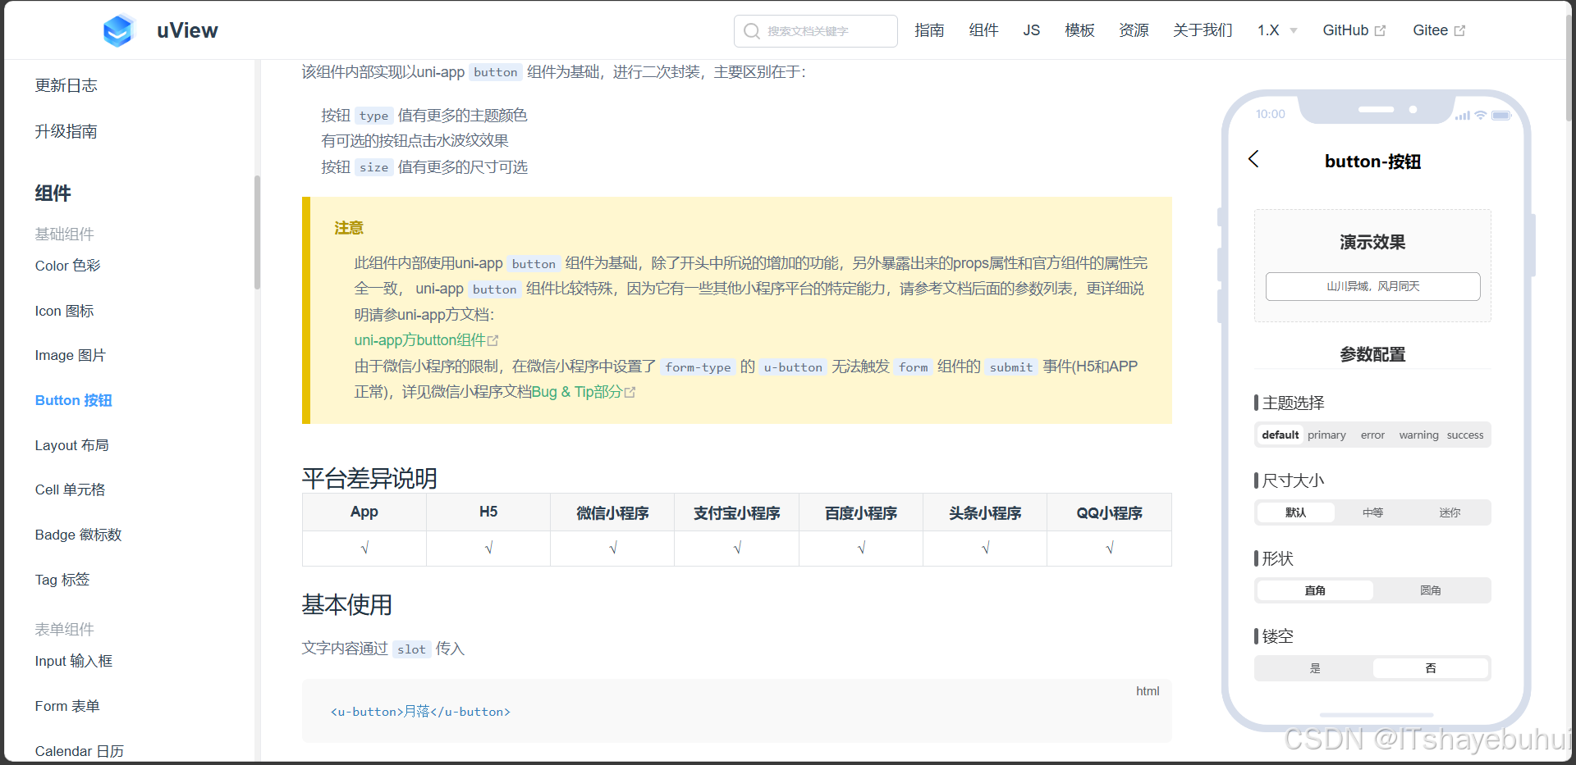
Task: Open 组件 in top navigation
Action: [983, 30]
